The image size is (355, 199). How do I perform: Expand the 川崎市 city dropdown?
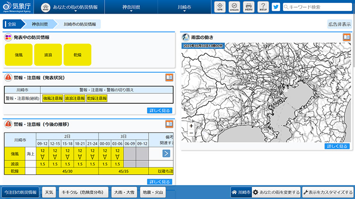click(185, 8)
